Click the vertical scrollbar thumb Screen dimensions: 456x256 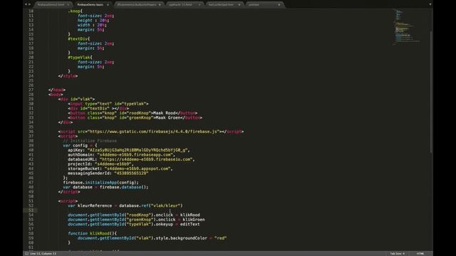pyautogui.click(x=431, y=92)
